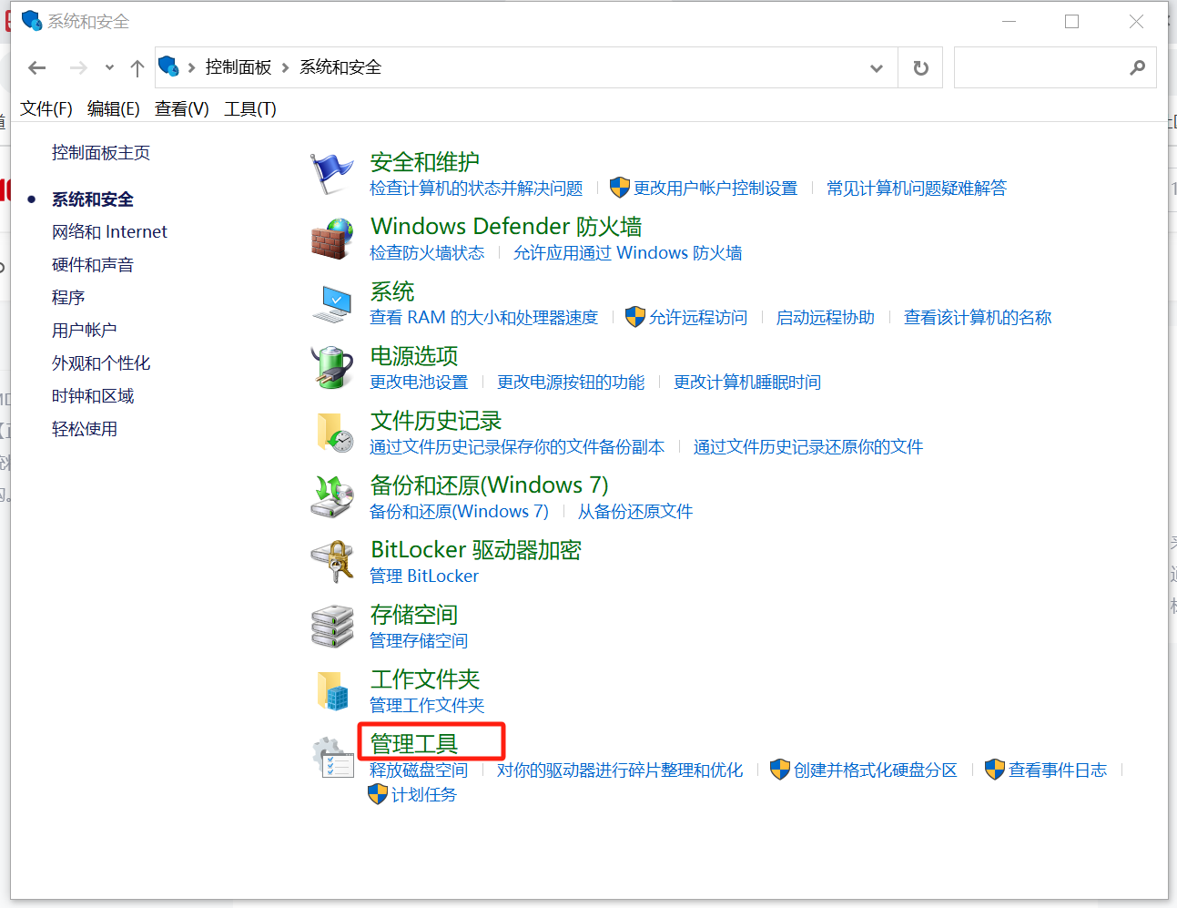Expand the chevron after 控制面板 in address bar

tap(286, 67)
